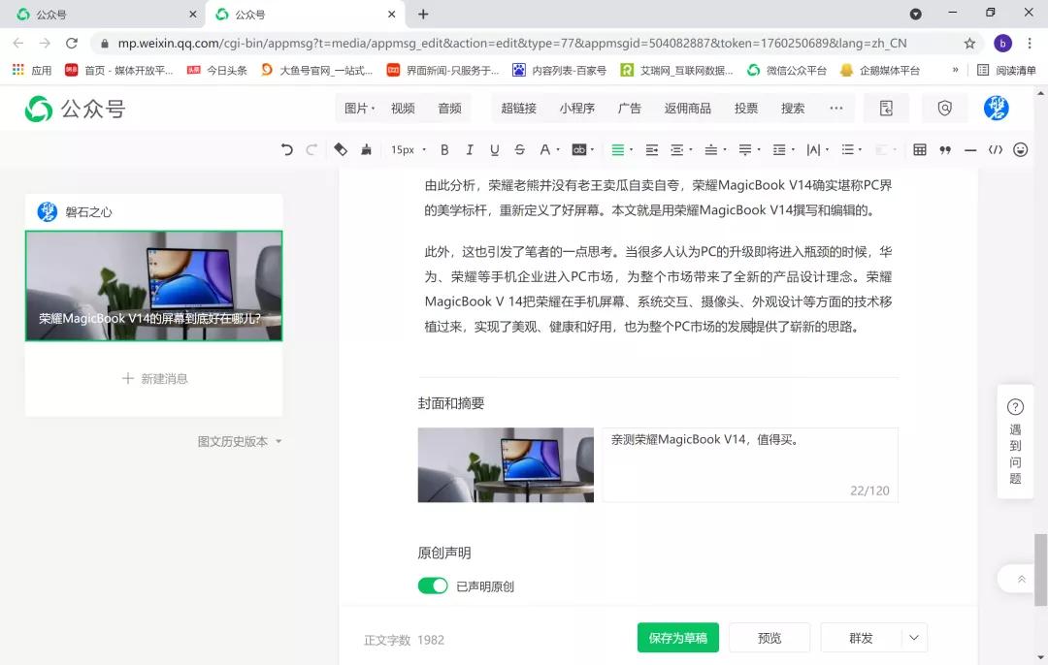Screen dimensions: 1048x665
Task: Click the 保存为草稿 save draft button
Action: click(x=676, y=637)
